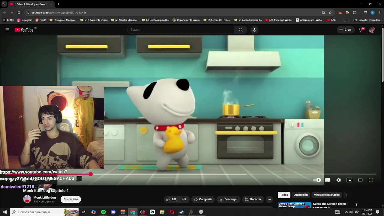This screenshot has height=216, width=384.
Task: Open more actions for the video
Action: (x=269, y=199)
